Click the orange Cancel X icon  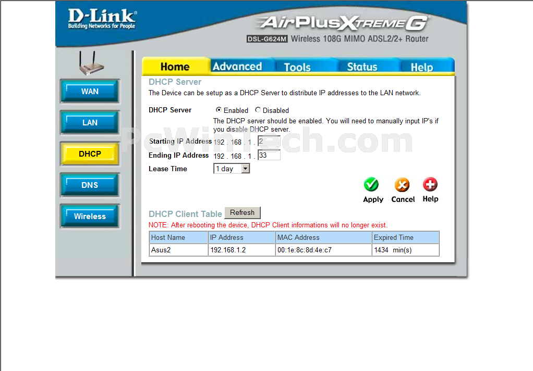tap(402, 185)
